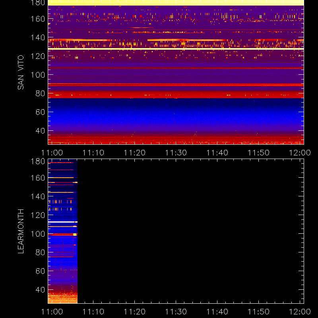The width and height of the screenshot is (318, 318).
Task: Click the 11:40 time label under San Vito plot
Action: click(x=217, y=153)
